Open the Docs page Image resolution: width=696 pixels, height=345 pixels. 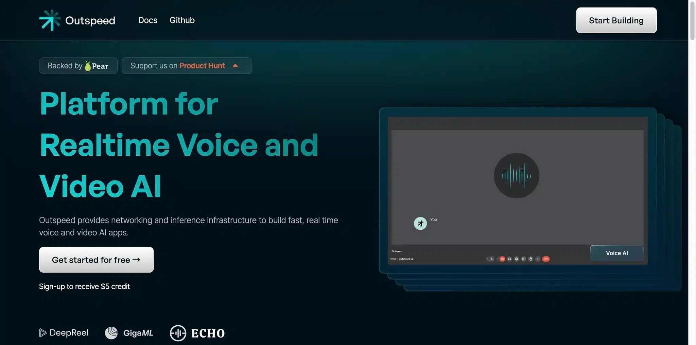click(147, 20)
